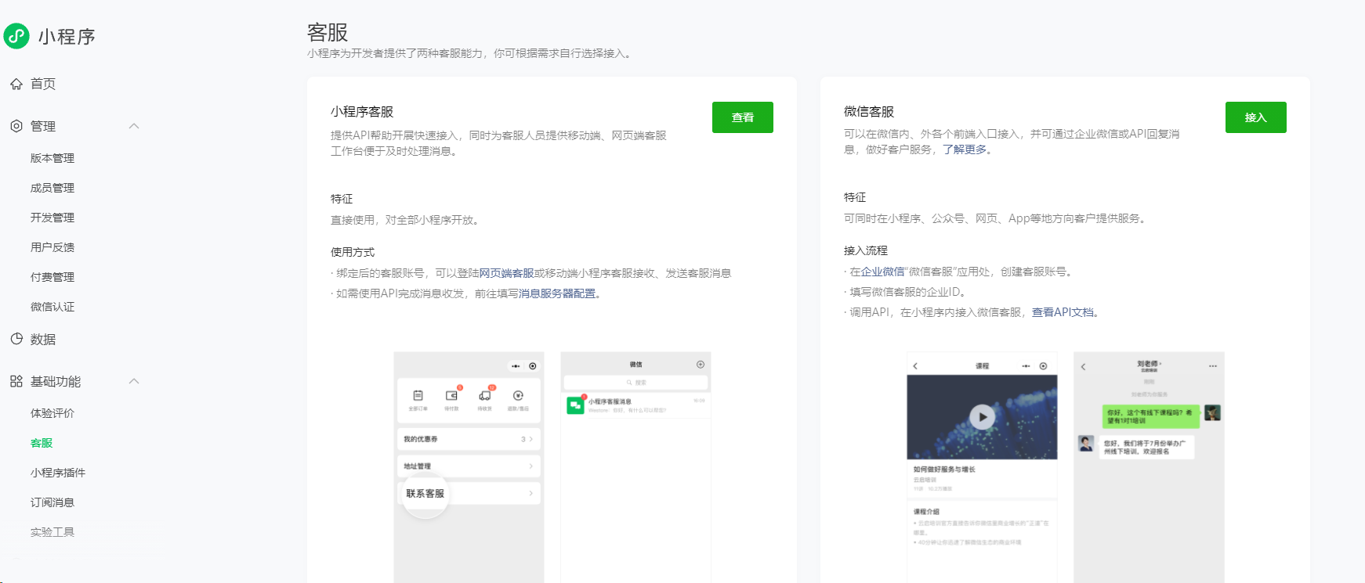Image resolution: width=1365 pixels, height=583 pixels.
Task: Click the three-dot menu in 刘老师 chat mockup
Action: (x=1213, y=366)
